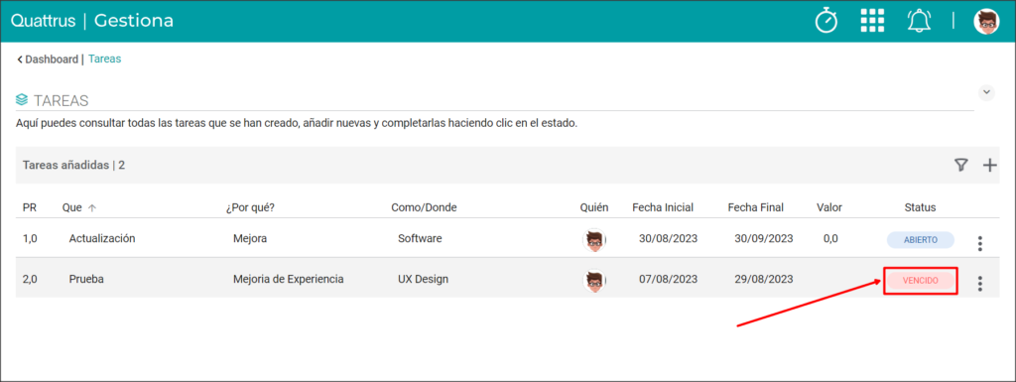1016x382 pixels.
Task: Click the Quién column header
Action: pyautogui.click(x=594, y=207)
